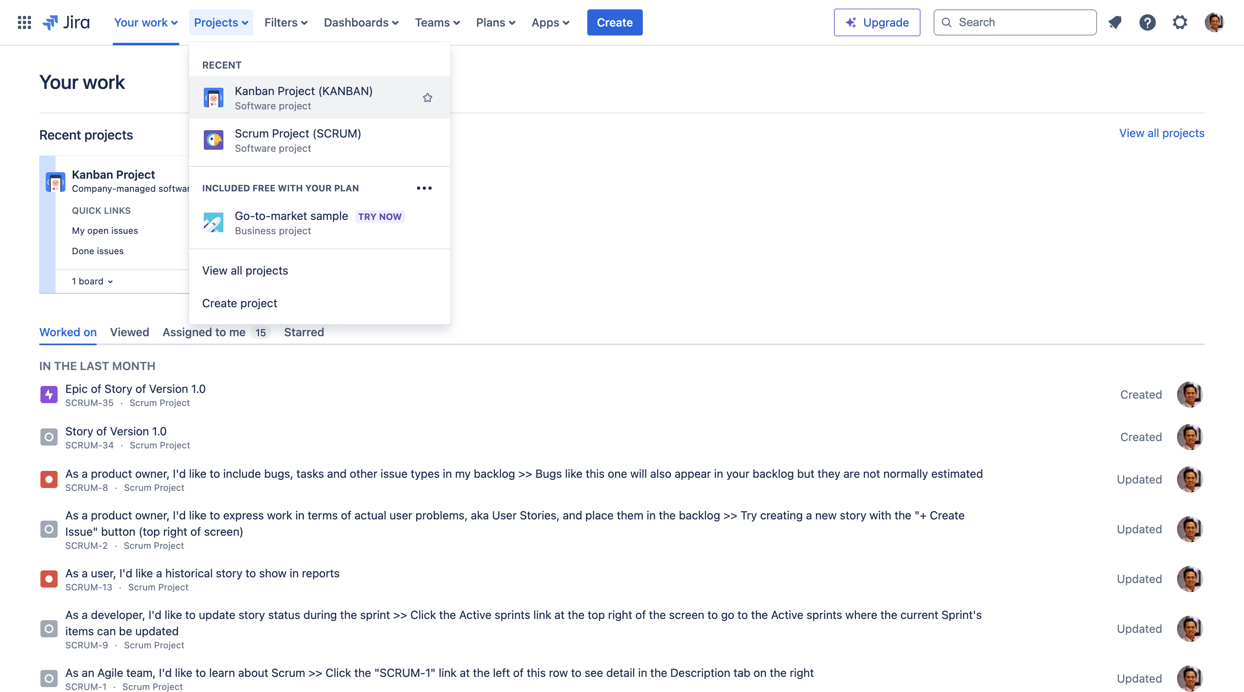Star the Kanban Project in recent list
This screenshot has height=692, width=1244.
(427, 98)
